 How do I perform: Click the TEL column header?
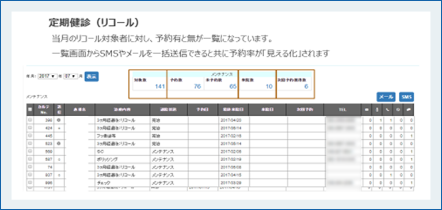(x=342, y=110)
